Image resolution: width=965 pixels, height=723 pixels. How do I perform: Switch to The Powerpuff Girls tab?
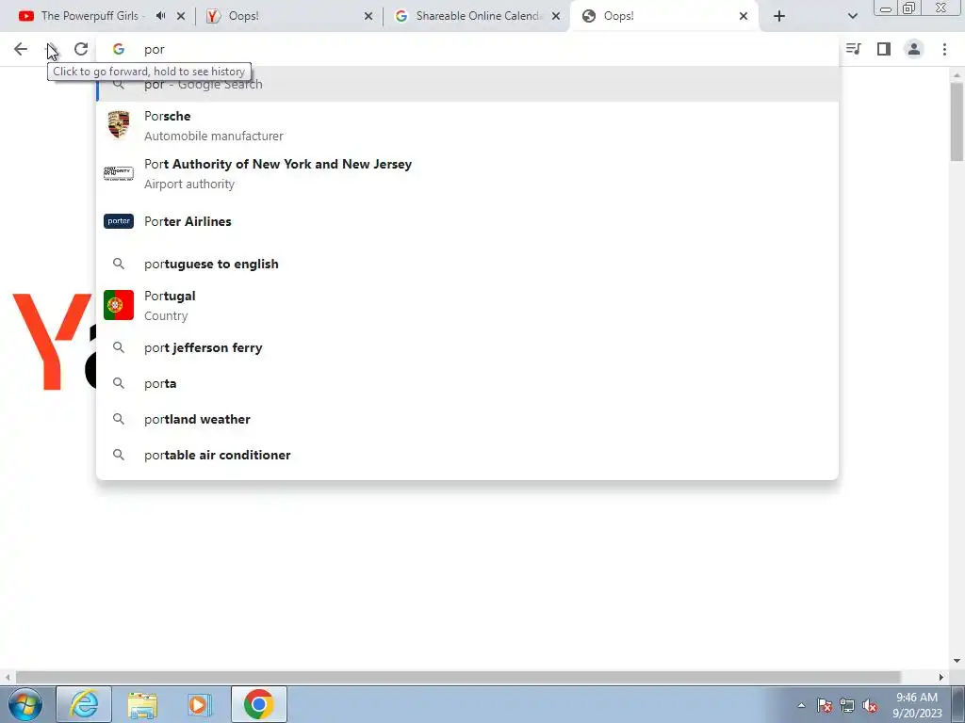(x=102, y=16)
